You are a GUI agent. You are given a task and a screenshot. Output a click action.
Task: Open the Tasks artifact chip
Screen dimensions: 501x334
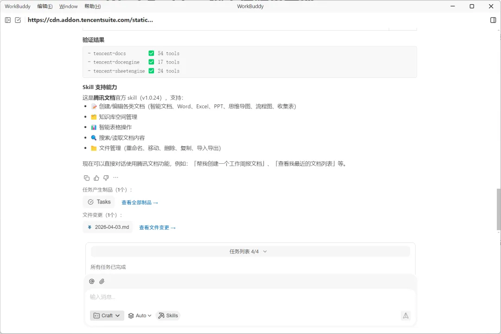99,202
